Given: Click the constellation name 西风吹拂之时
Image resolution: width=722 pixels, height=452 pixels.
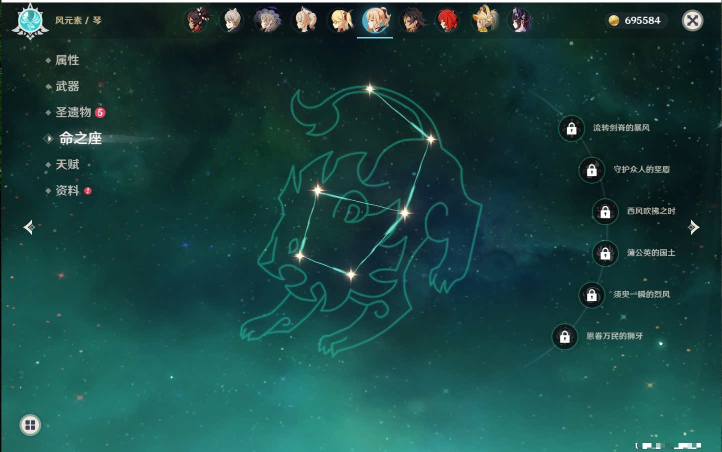Looking at the screenshot, I should click(651, 211).
